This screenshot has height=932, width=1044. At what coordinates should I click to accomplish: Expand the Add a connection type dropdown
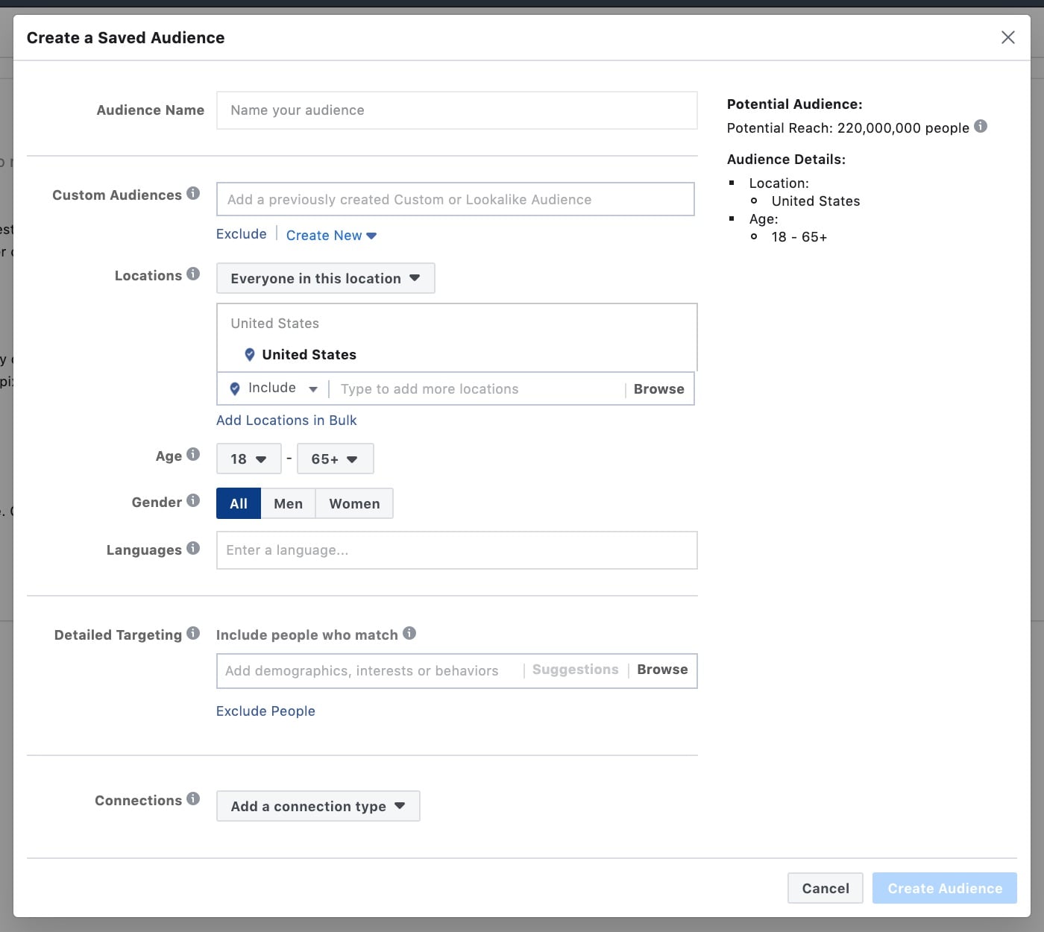318,807
